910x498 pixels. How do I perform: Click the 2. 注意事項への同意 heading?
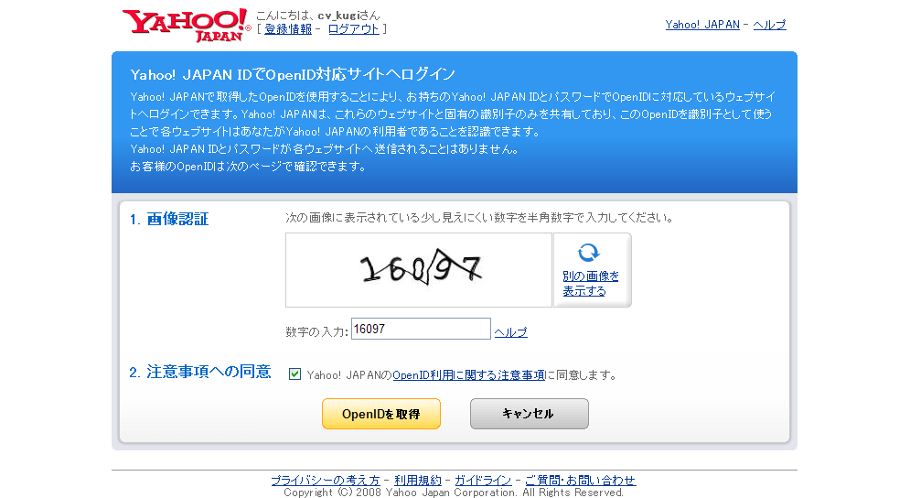[x=200, y=372]
